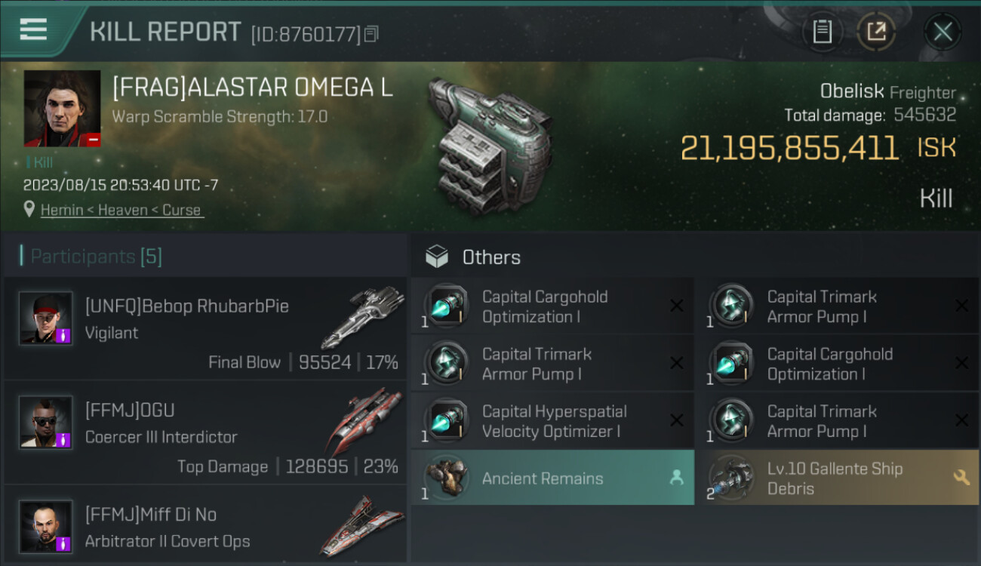This screenshot has width=981, height=566.
Task: Click the Obelisk freighter image
Action: pos(488,143)
